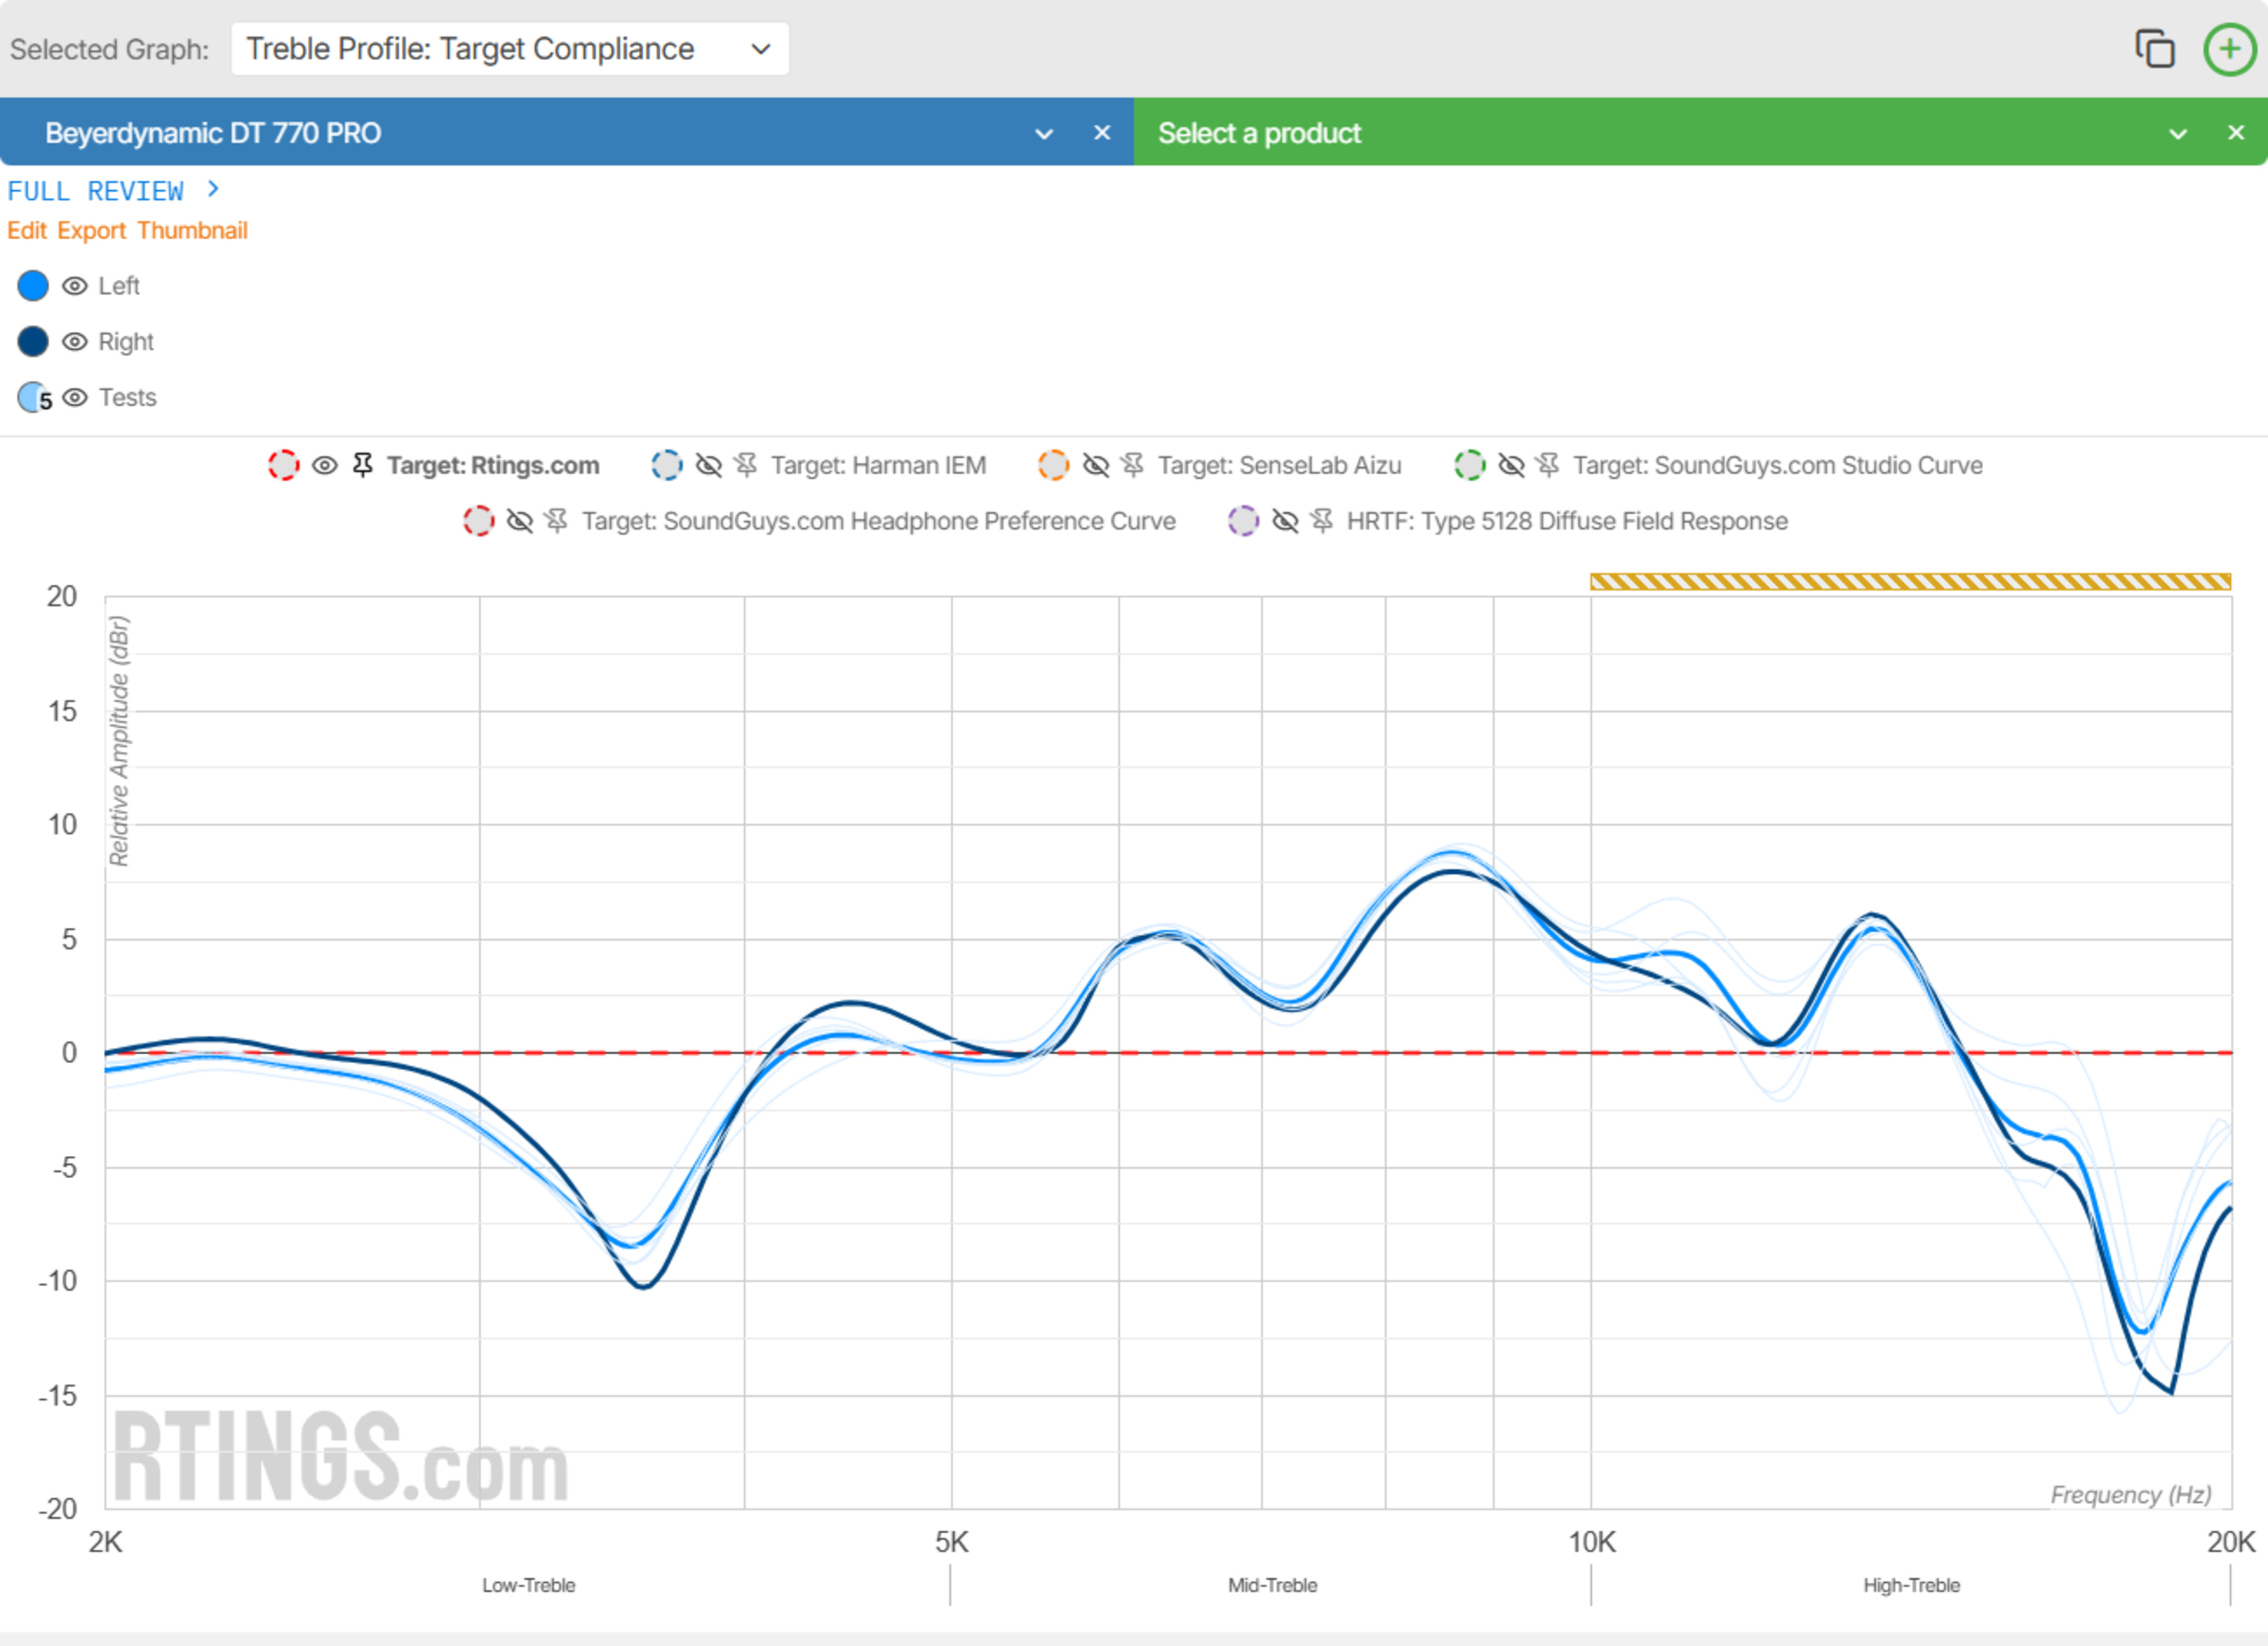Click the Export link
2268x1646 pixels.
tap(91, 231)
